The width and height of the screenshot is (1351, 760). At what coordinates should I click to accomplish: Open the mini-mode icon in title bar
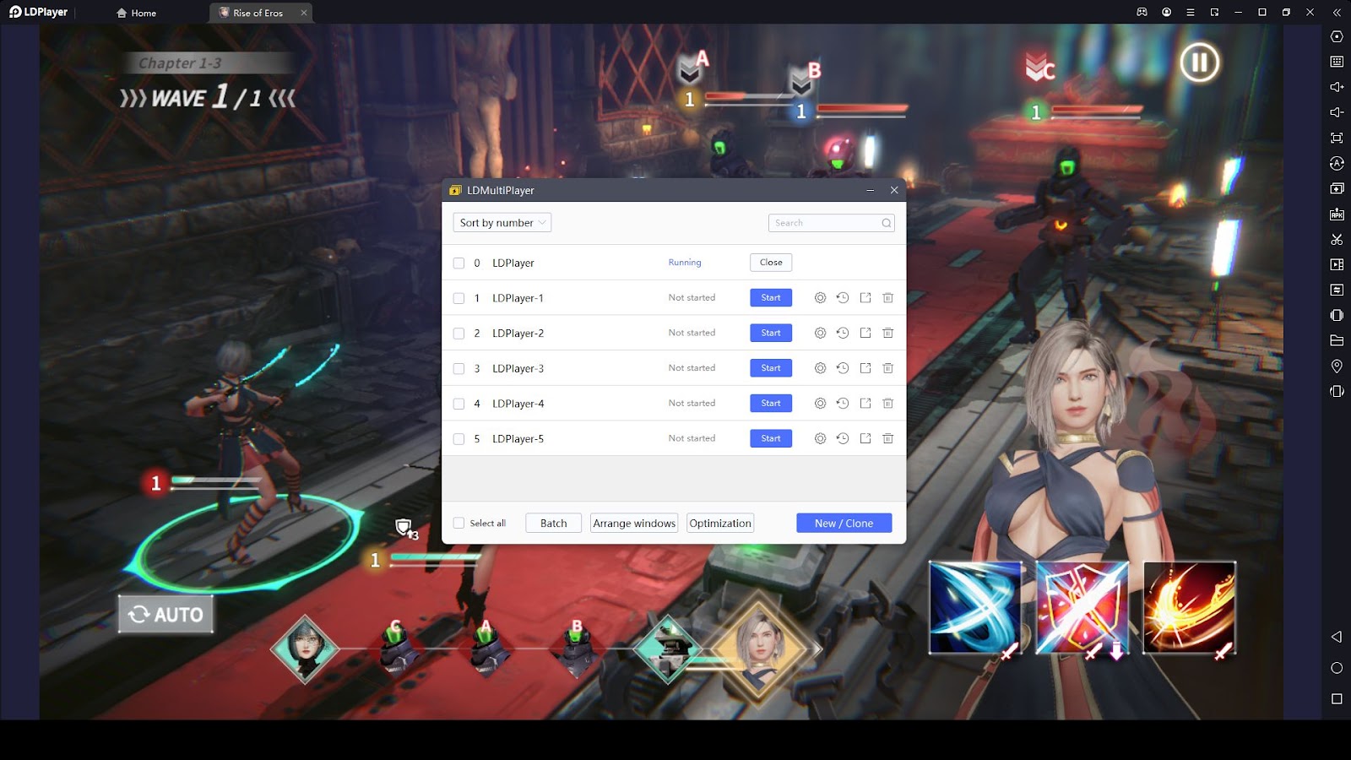coord(1214,13)
